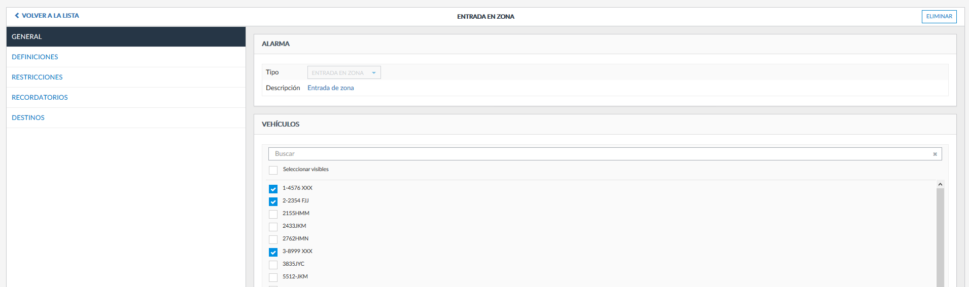Enable the Seleccionar visibles checkbox
The height and width of the screenshot is (287, 969).
tap(273, 170)
